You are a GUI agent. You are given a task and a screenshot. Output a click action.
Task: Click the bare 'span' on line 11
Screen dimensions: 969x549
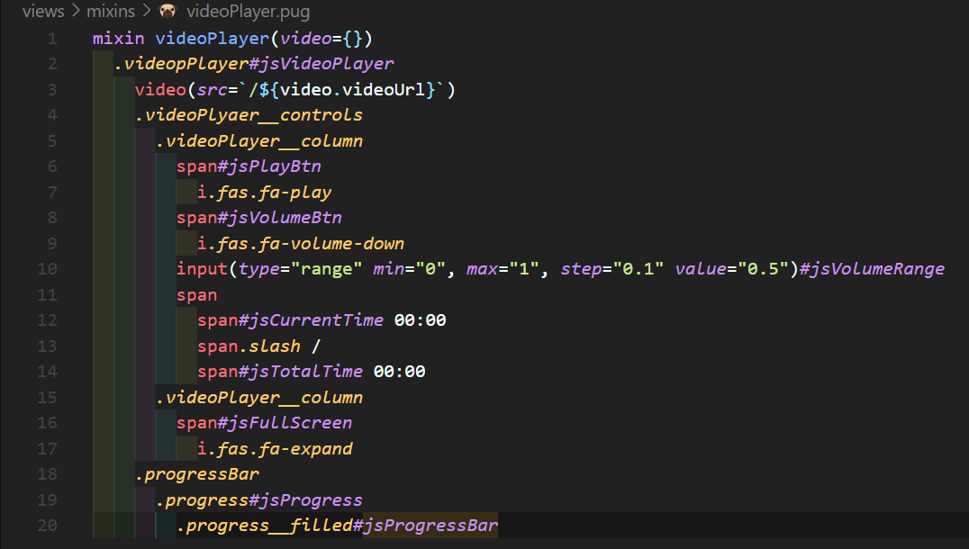pyautogui.click(x=197, y=295)
